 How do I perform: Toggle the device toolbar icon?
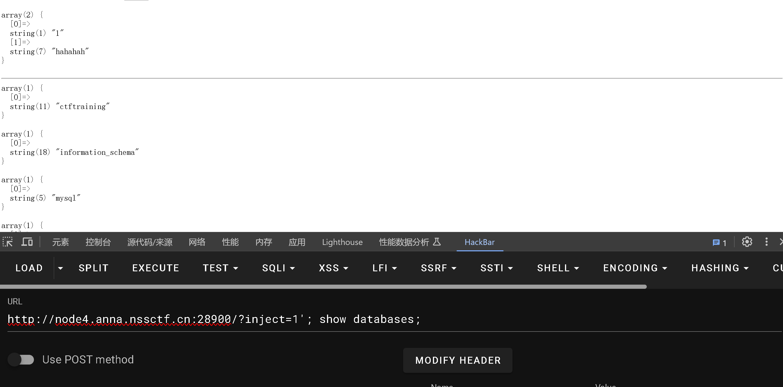point(27,242)
